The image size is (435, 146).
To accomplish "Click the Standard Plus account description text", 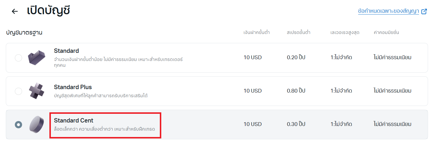I will tap(101, 95).
